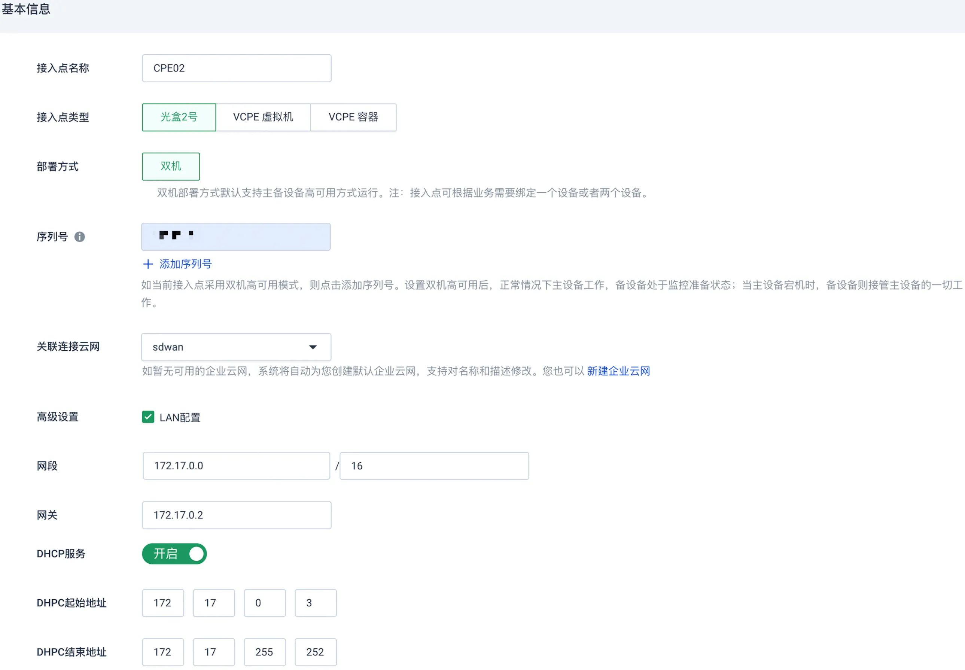Turn off the DHCP服务 开启 switch
This screenshot has width=965, height=670.
pos(174,554)
